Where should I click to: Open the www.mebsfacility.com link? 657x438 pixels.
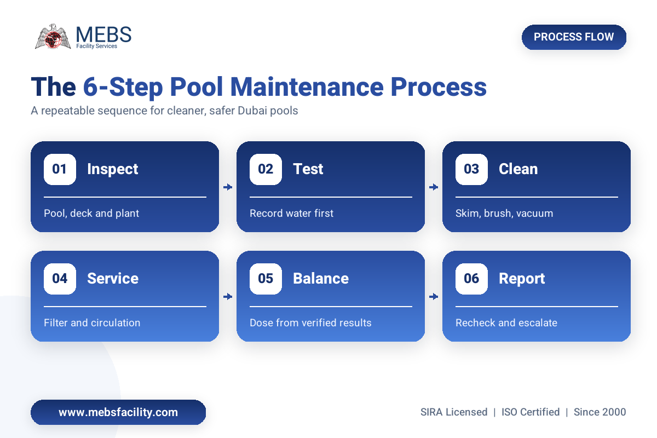[118, 412]
